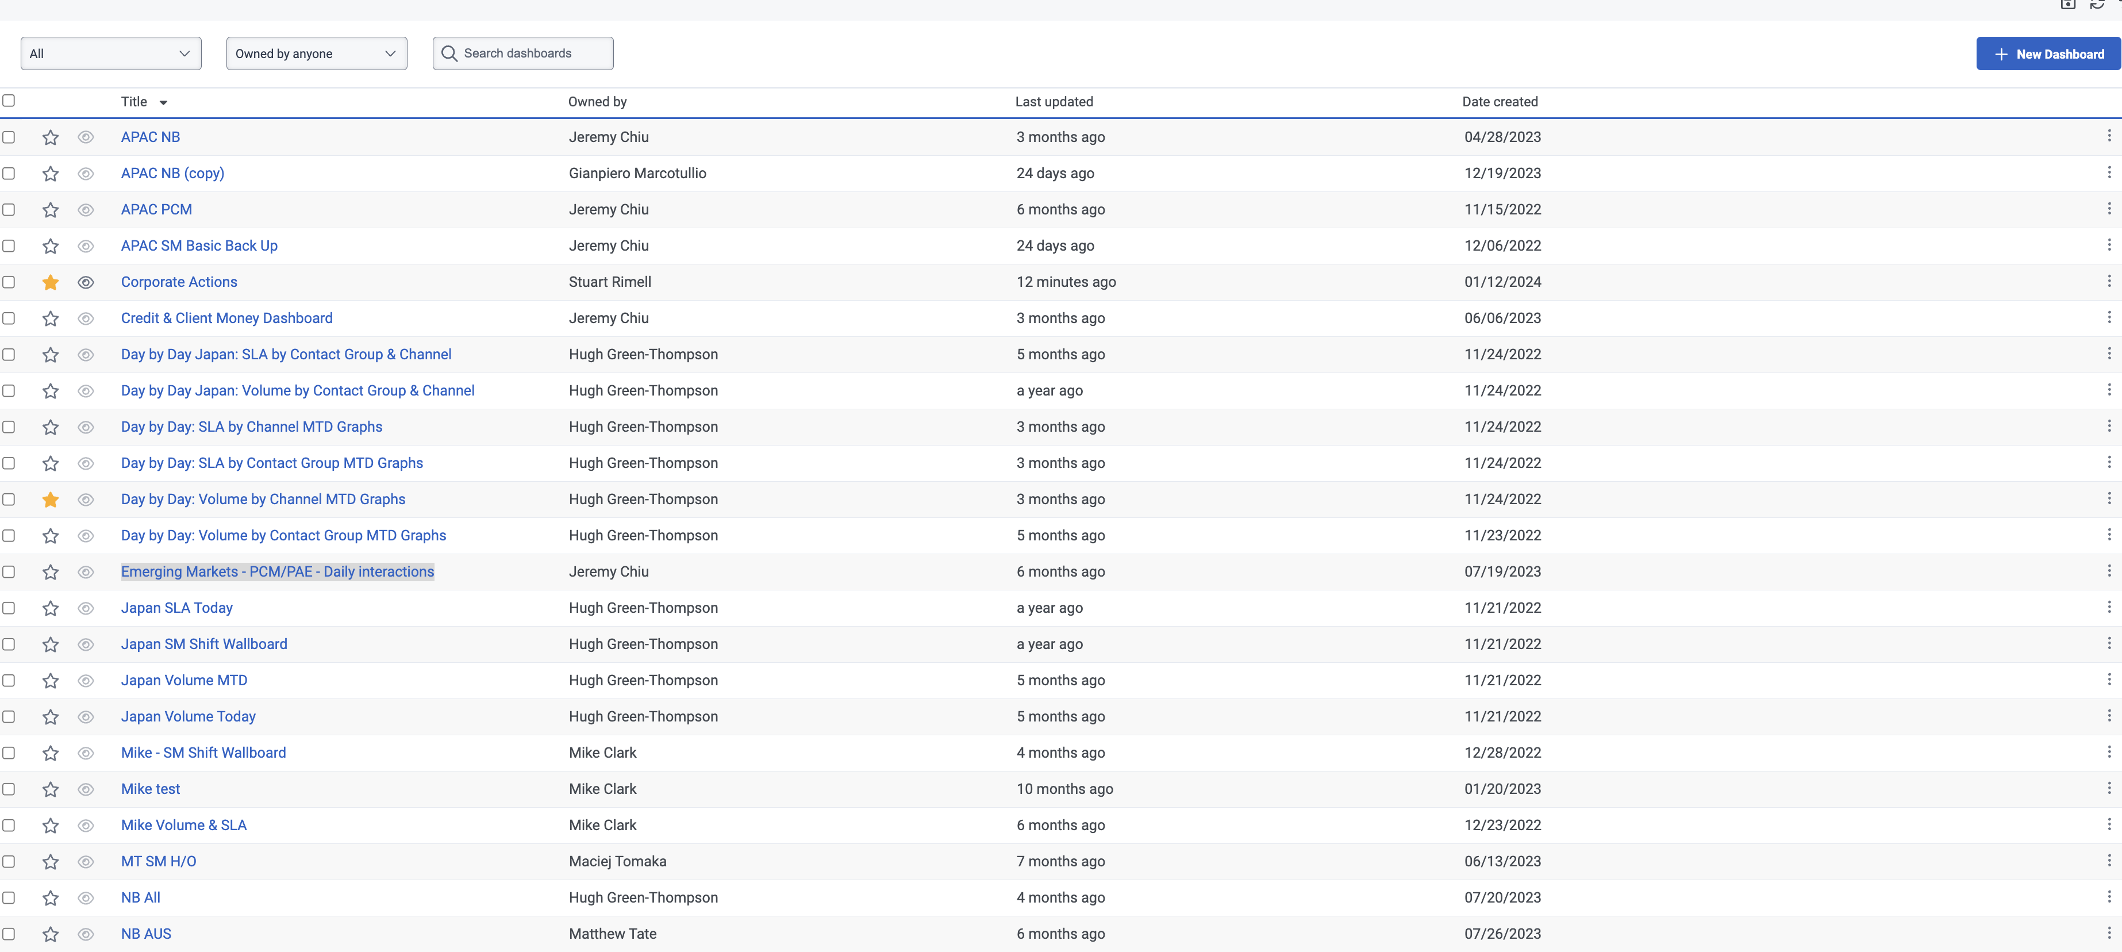Star the Mike test dashboard
The width and height of the screenshot is (2122, 952).
[50, 790]
